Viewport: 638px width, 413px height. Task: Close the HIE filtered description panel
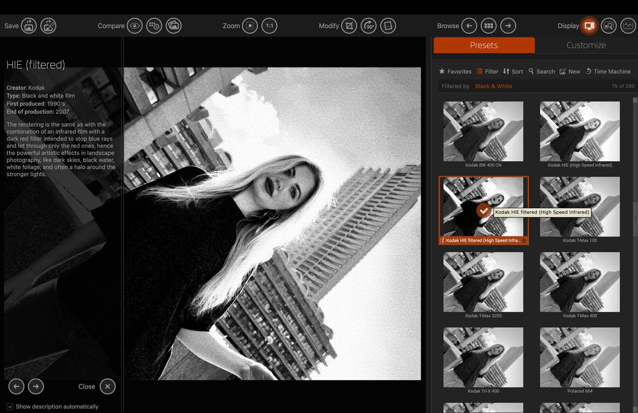click(x=107, y=386)
